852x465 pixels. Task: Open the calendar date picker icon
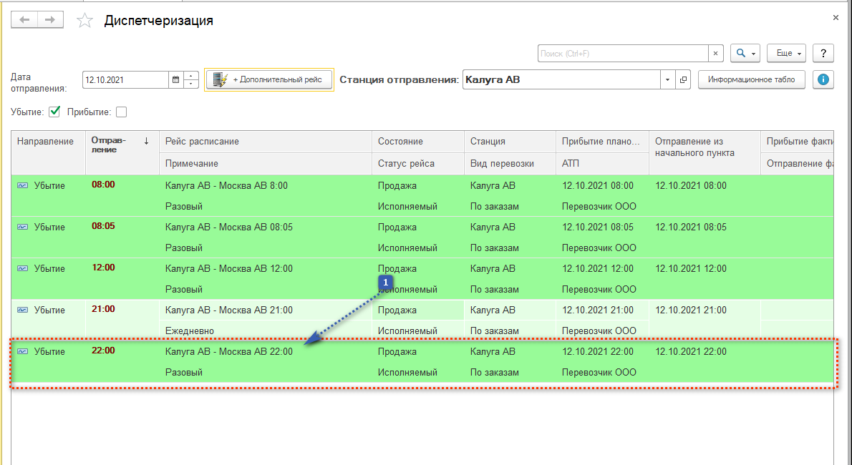coord(175,80)
